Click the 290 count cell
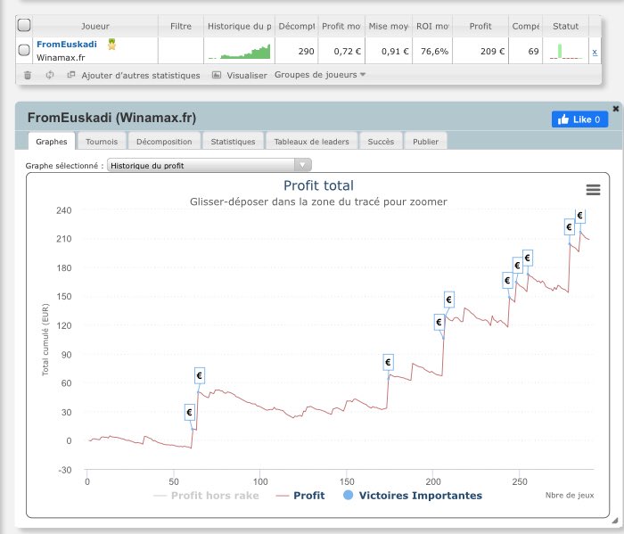Screen dimensions: 624x534 pos(297,51)
